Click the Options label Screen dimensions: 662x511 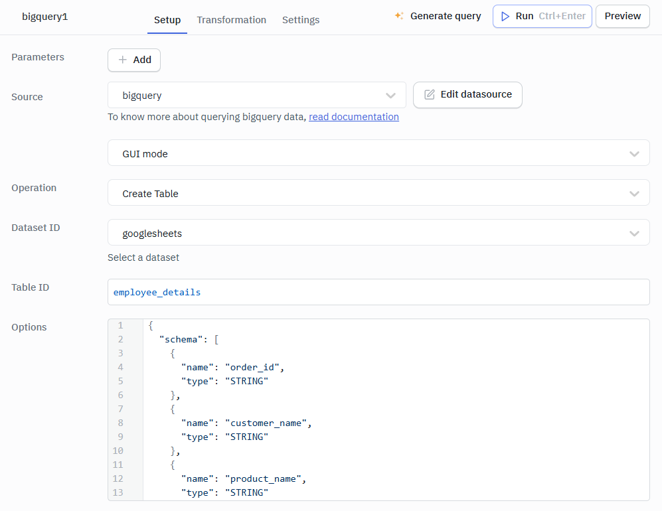point(29,327)
